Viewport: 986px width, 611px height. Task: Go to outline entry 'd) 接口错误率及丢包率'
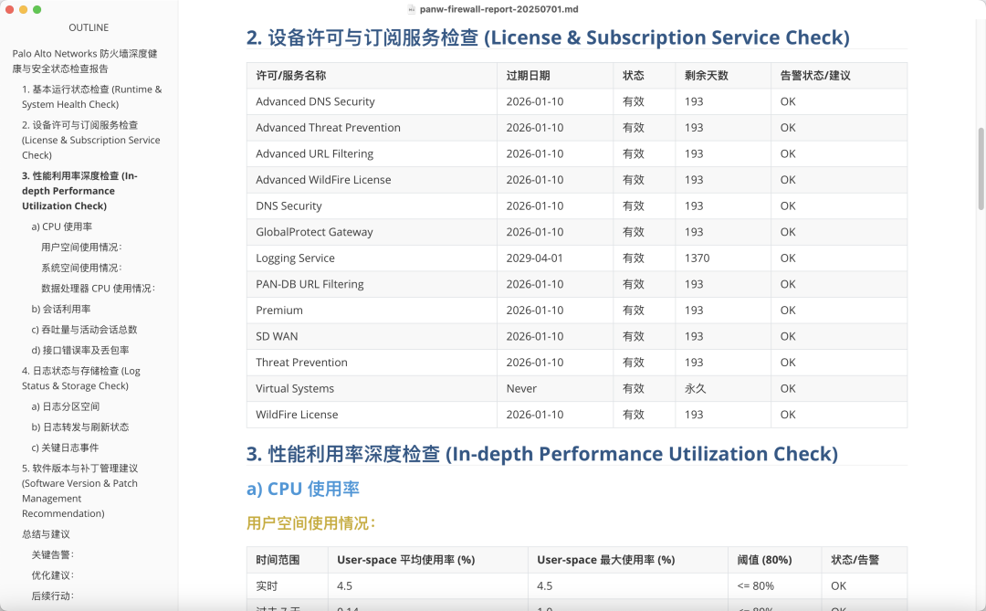[79, 351]
